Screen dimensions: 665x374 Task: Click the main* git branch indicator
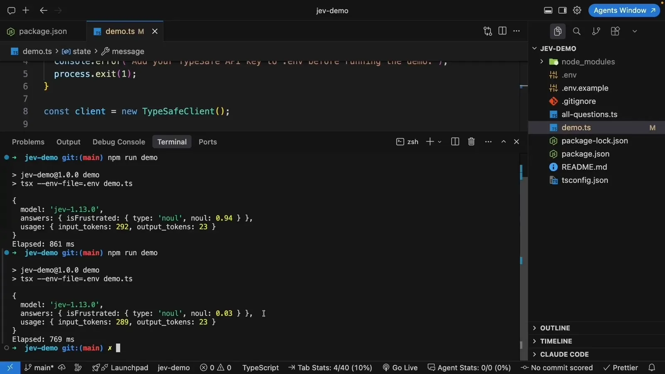[x=39, y=367]
